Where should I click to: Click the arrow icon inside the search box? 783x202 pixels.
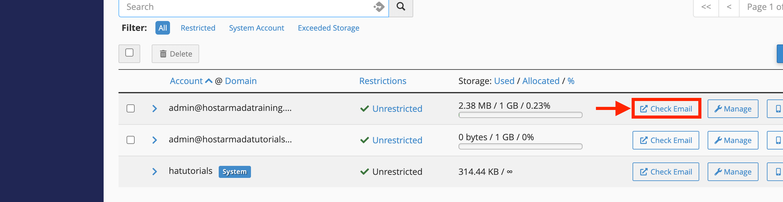coord(379,6)
